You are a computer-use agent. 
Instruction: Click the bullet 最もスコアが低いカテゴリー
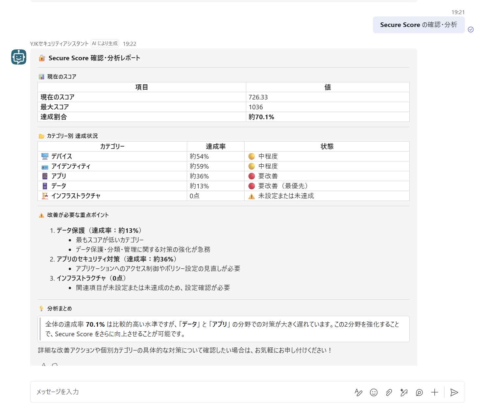(x=110, y=240)
